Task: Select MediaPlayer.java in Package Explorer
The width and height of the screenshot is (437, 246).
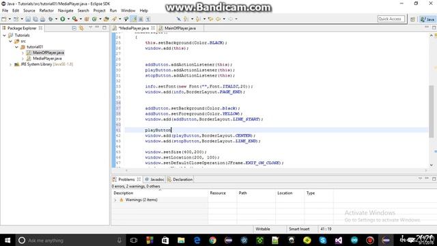Action: tap(47, 59)
